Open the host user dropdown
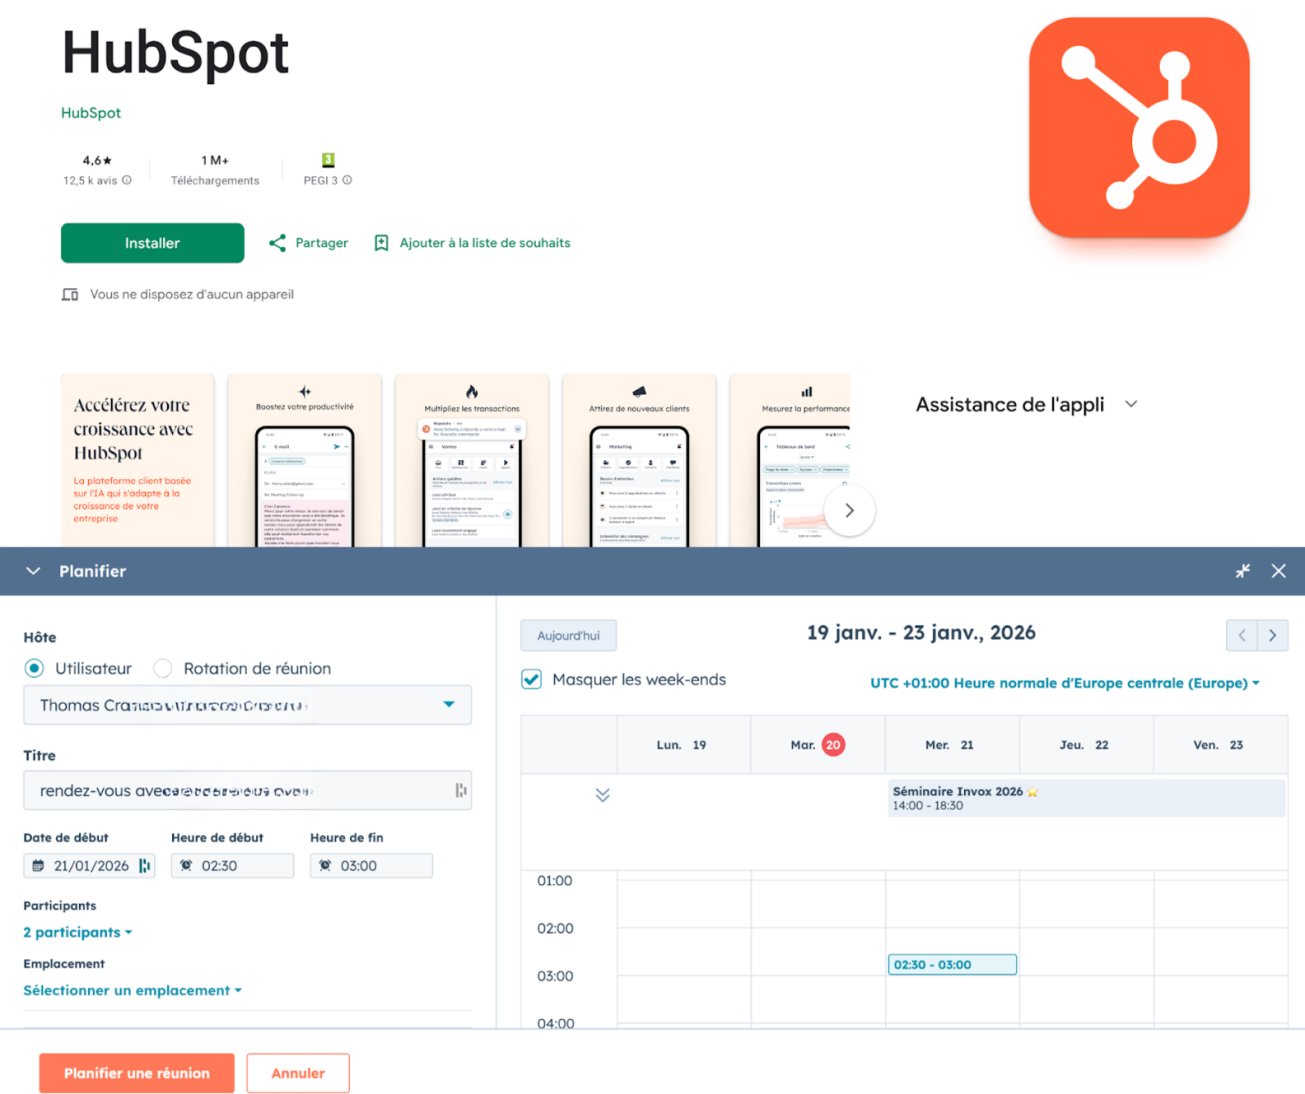Screen dimensions: 1305x1094 click(x=247, y=705)
